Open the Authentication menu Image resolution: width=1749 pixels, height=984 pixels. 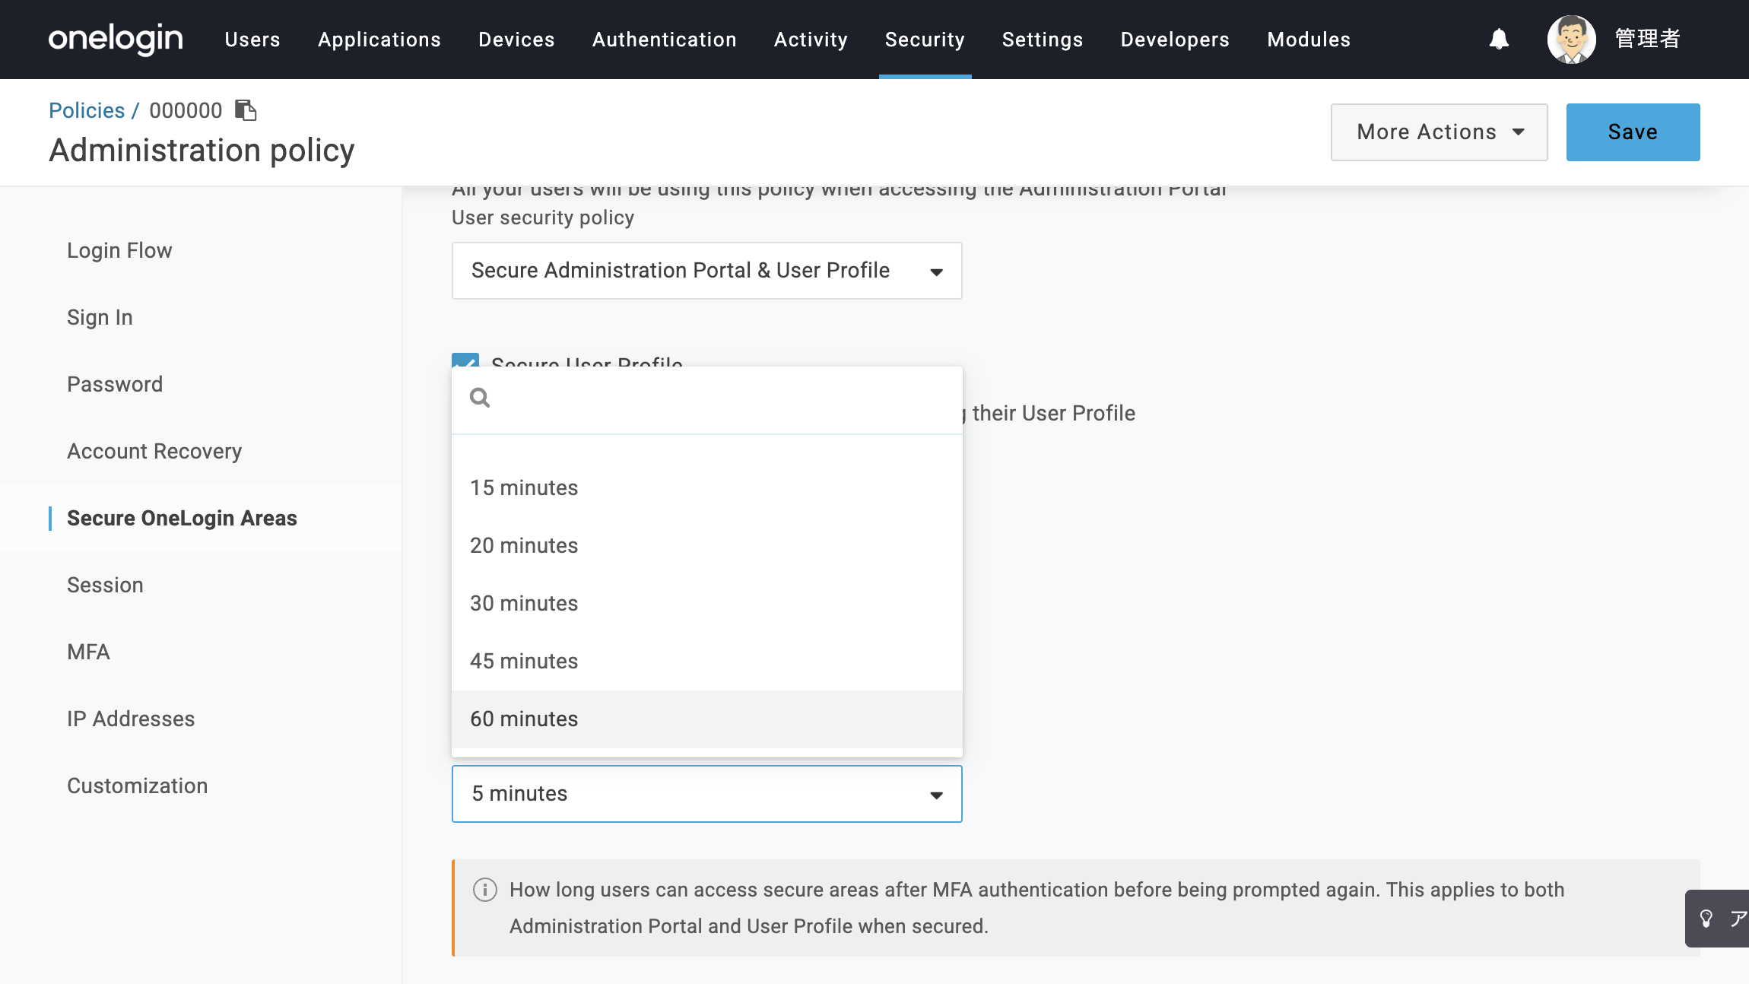(x=665, y=40)
